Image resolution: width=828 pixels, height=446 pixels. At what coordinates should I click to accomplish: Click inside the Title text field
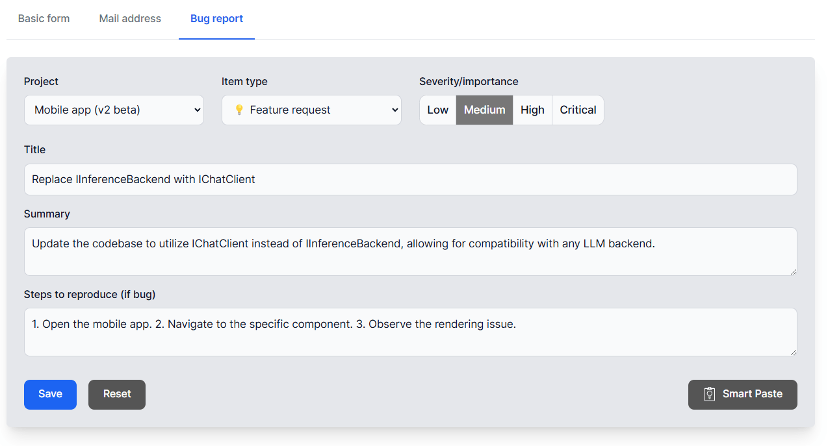(x=410, y=179)
